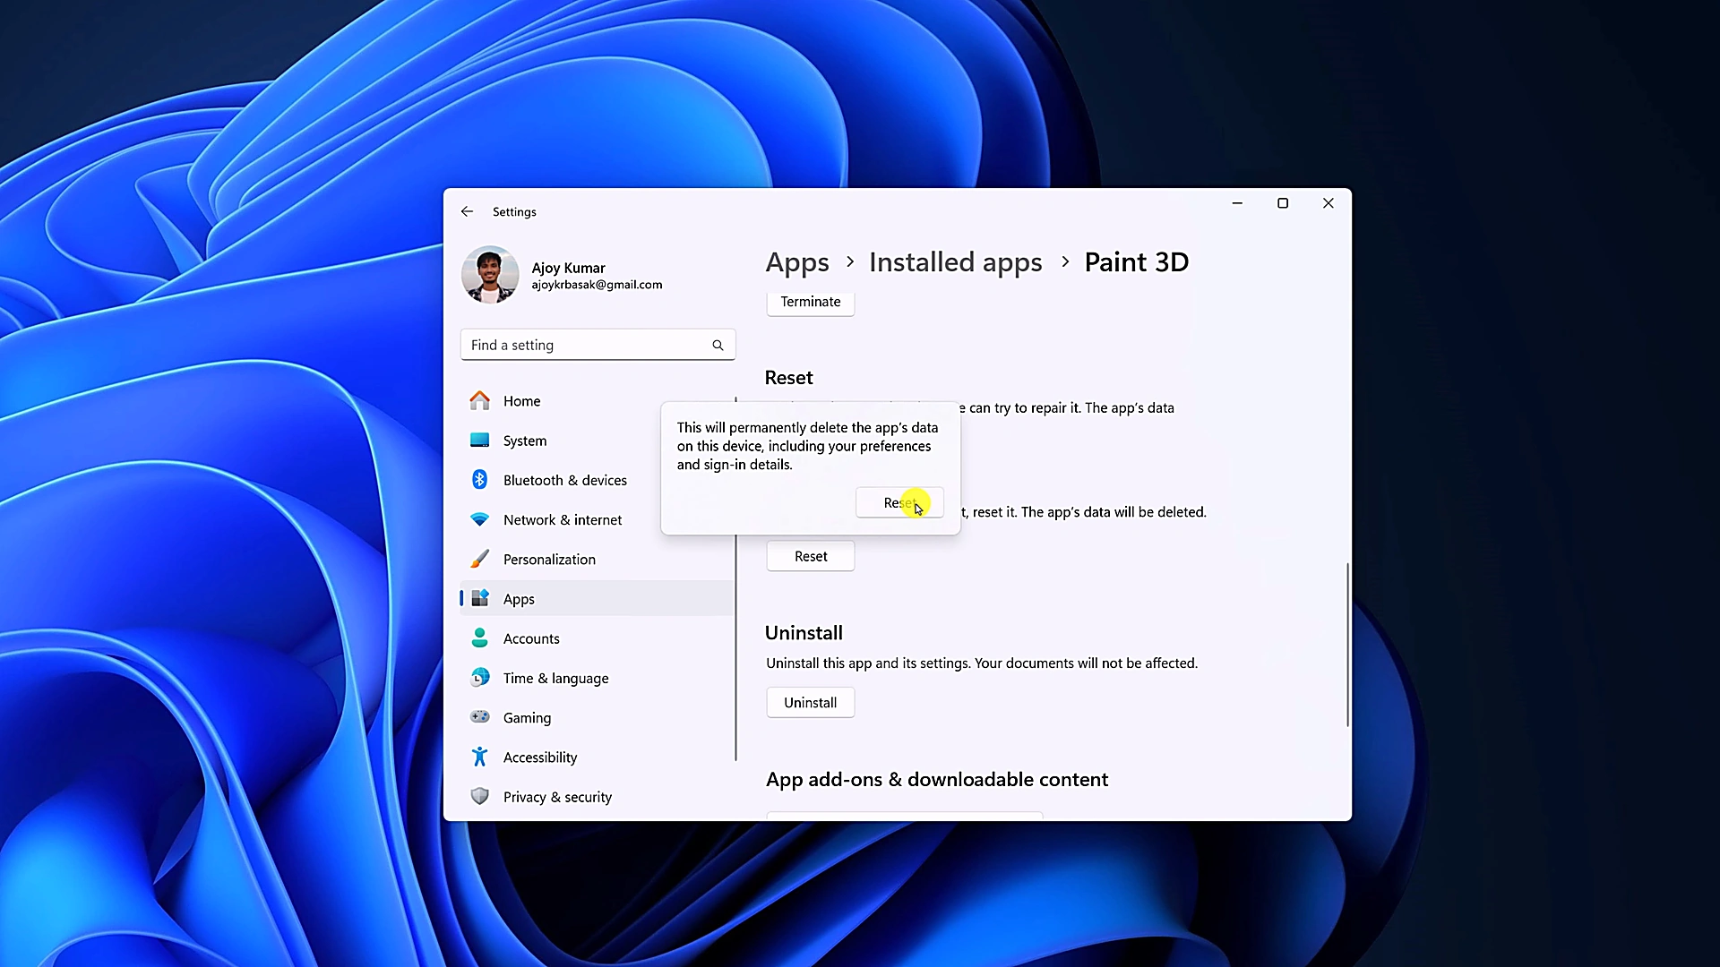This screenshot has height=967, width=1720.
Task: Select the System monitor icon
Action: coord(480,441)
